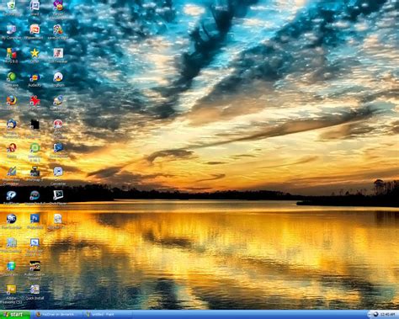Open the My Computer desktop icon
The width and height of the screenshot is (399, 319).
click(11, 29)
